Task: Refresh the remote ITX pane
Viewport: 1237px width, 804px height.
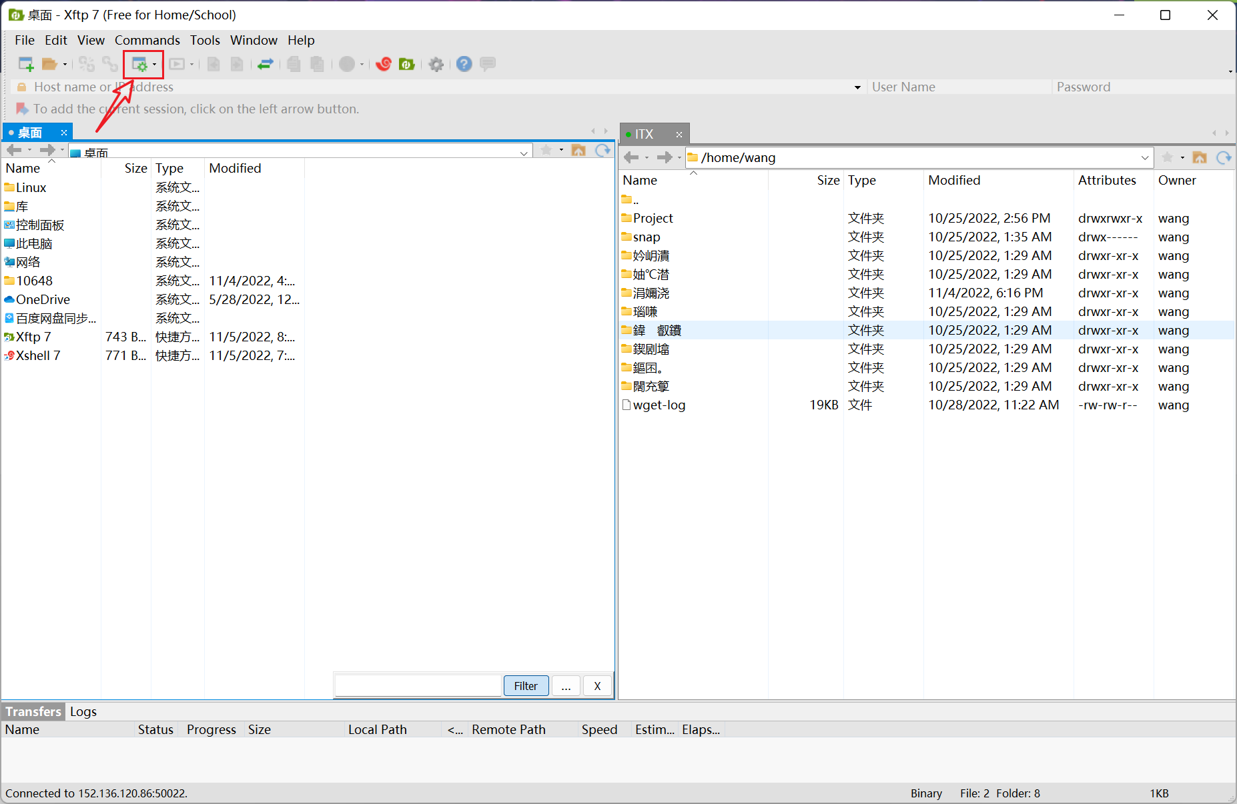Action: click(x=1224, y=157)
